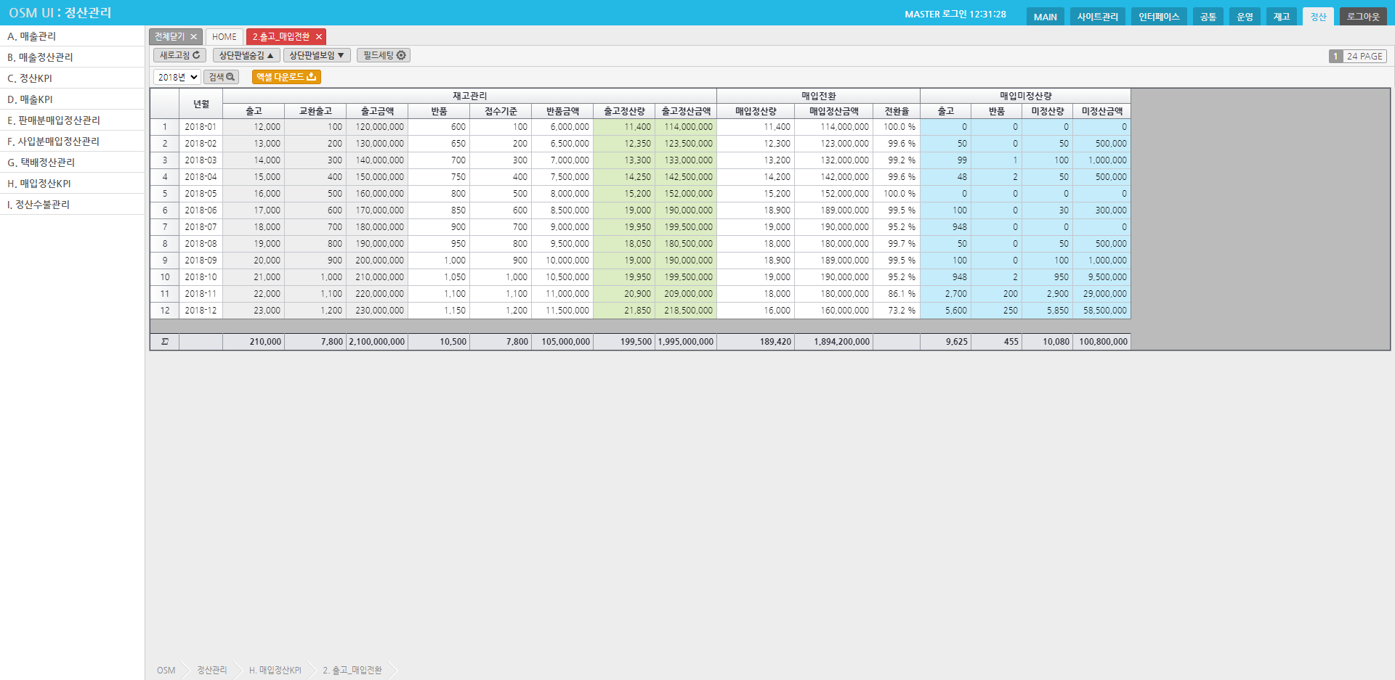Click the 24 PAGE indicator
The width and height of the screenshot is (1395, 680).
pos(1364,57)
